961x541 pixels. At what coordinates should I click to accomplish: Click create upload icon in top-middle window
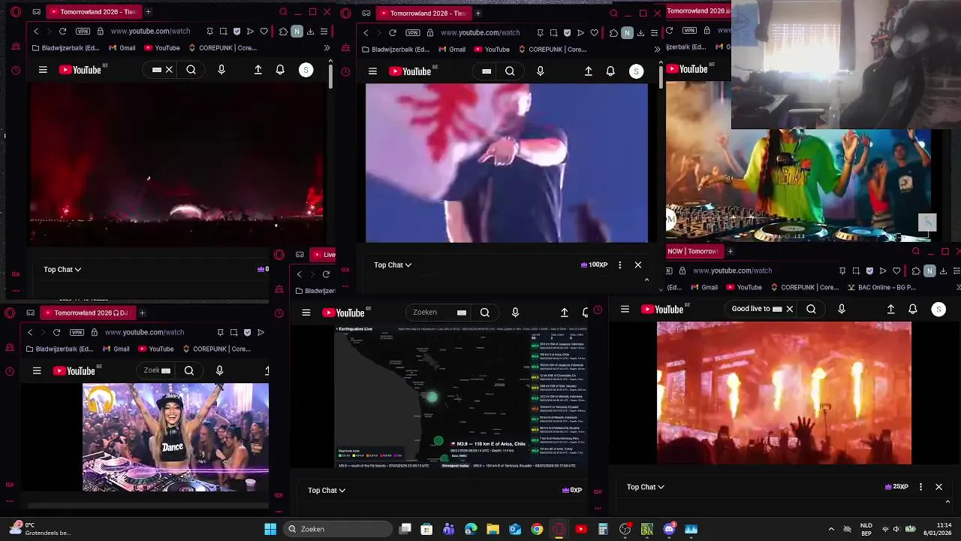589,71
